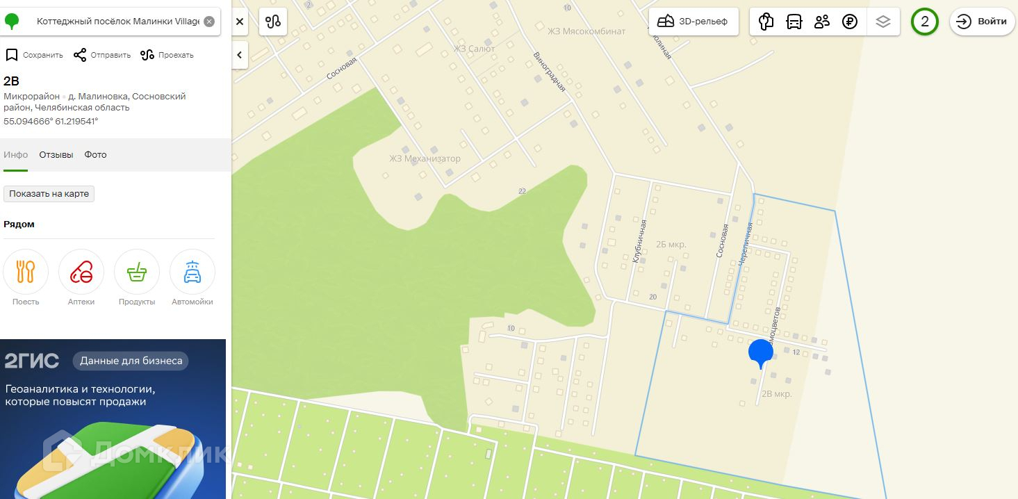Switch to the Отзывы tab
Viewport: 1018px width, 499px height.
(x=56, y=154)
